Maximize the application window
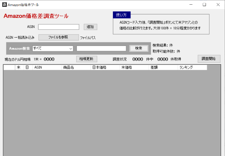 coord(204,5)
